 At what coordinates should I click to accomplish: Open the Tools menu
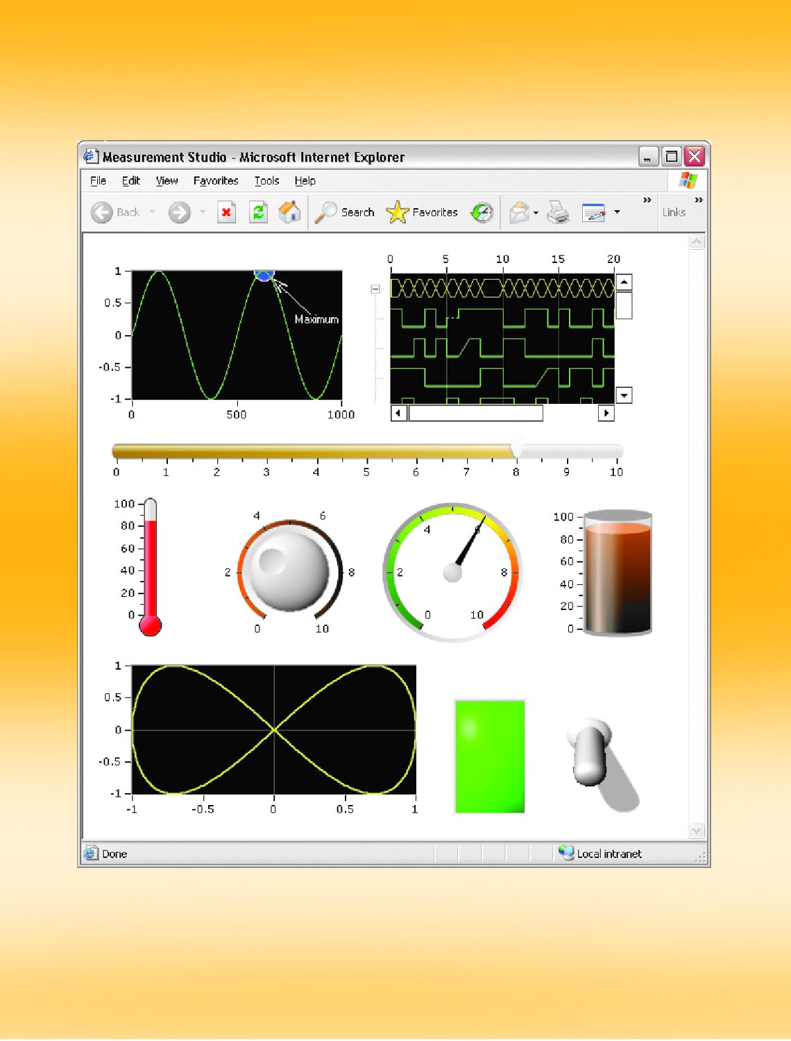(x=266, y=180)
